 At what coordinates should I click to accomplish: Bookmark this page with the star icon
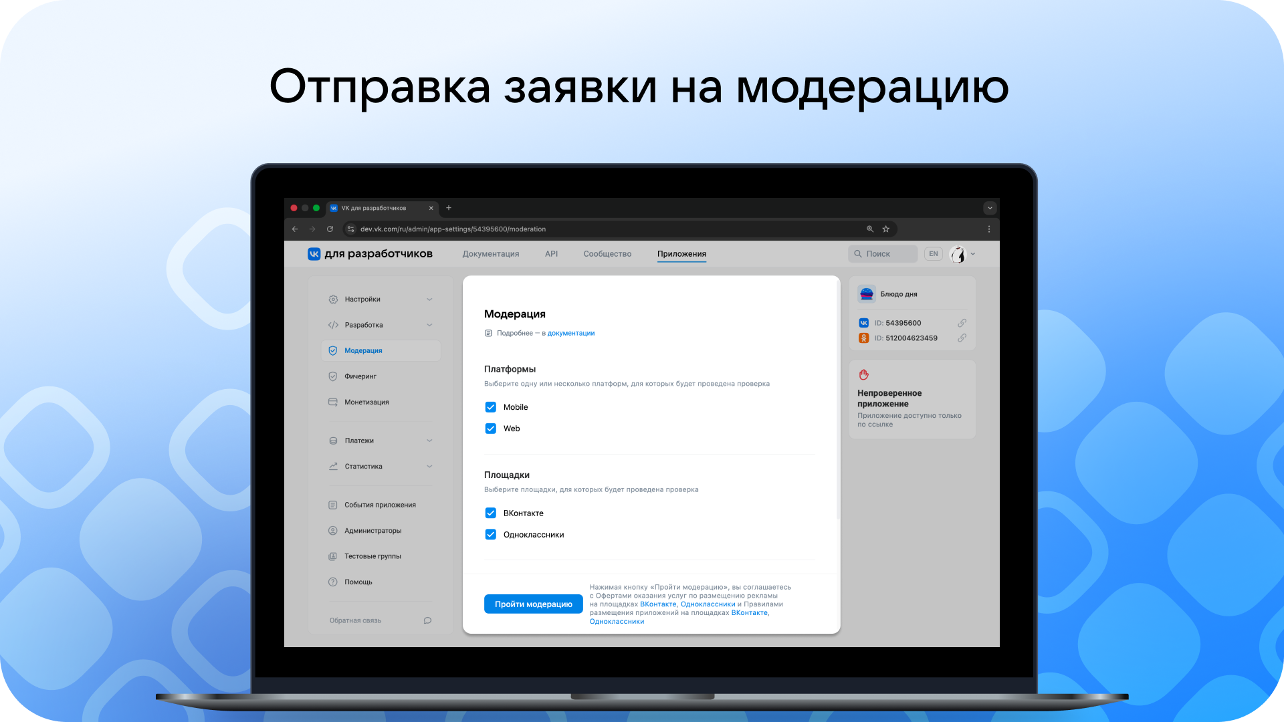(886, 229)
